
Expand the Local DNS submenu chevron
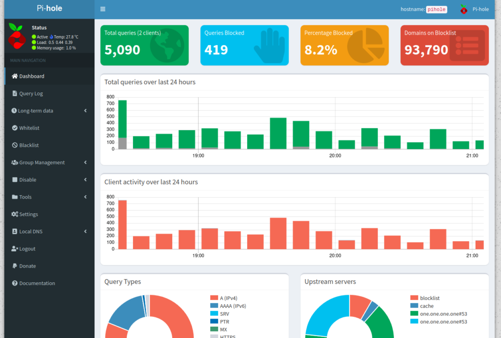(85, 231)
